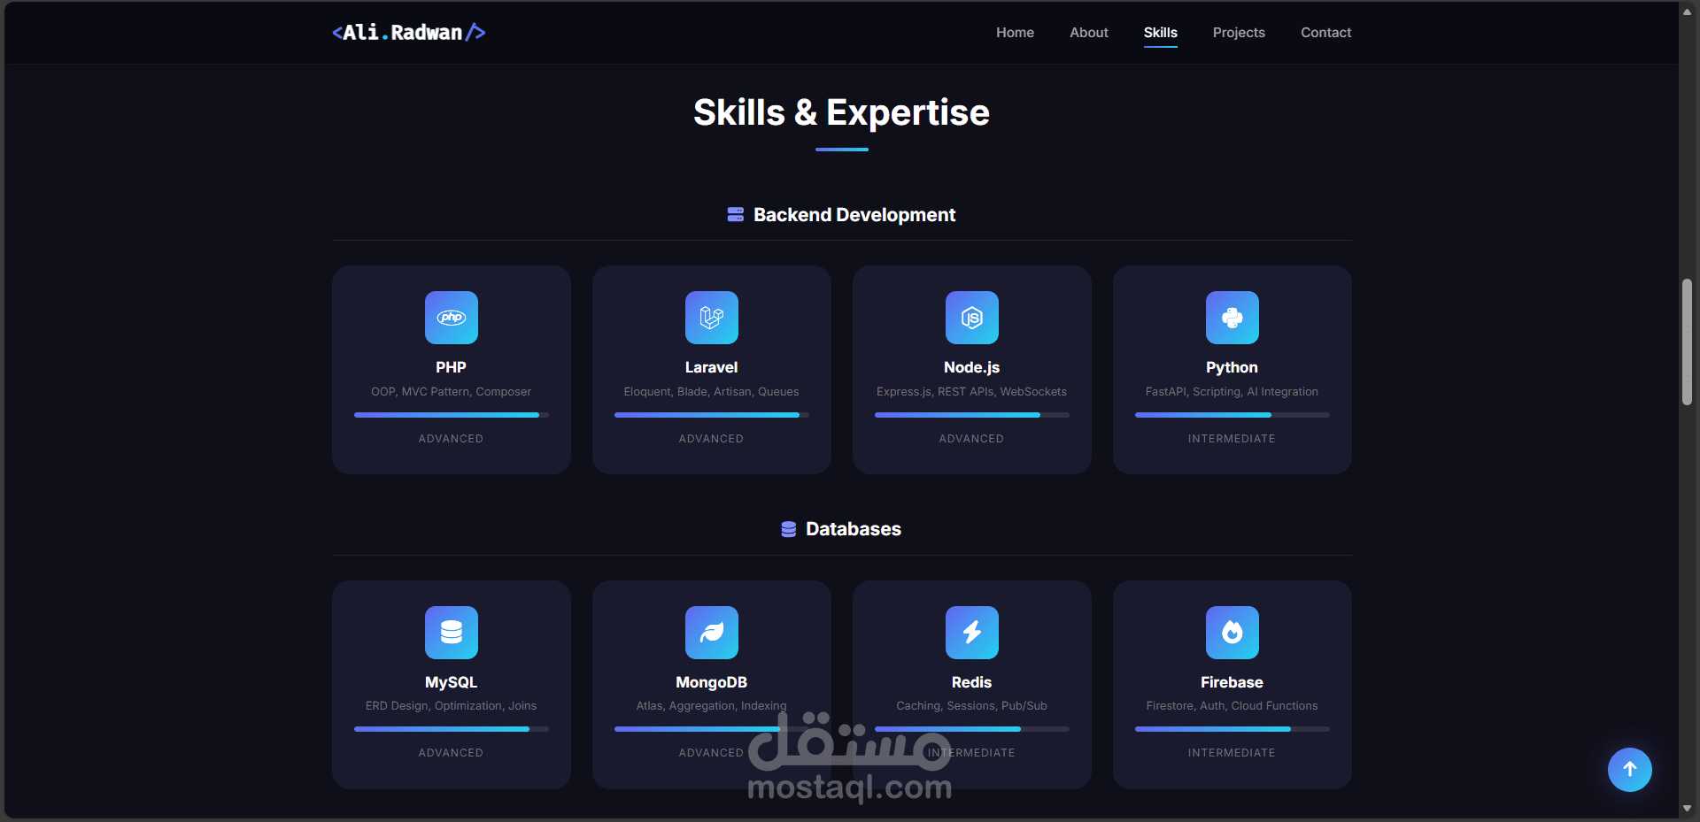Click the ADVANCED label under Node.js
The height and width of the screenshot is (822, 1700).
971,439
